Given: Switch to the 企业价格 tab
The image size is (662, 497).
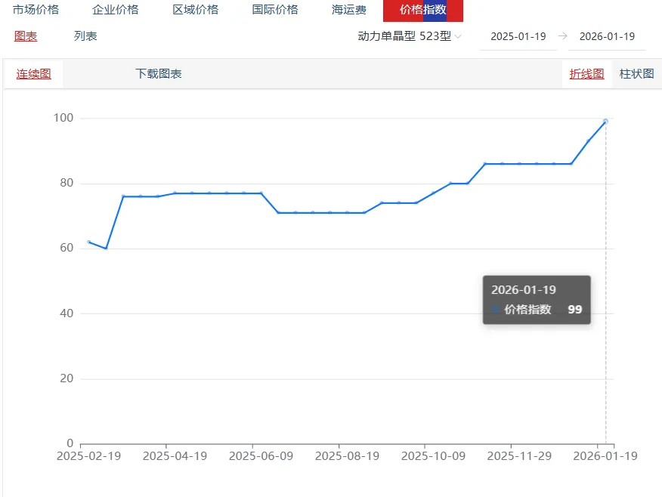Looking at the screenshot, I should click(116, 9).
